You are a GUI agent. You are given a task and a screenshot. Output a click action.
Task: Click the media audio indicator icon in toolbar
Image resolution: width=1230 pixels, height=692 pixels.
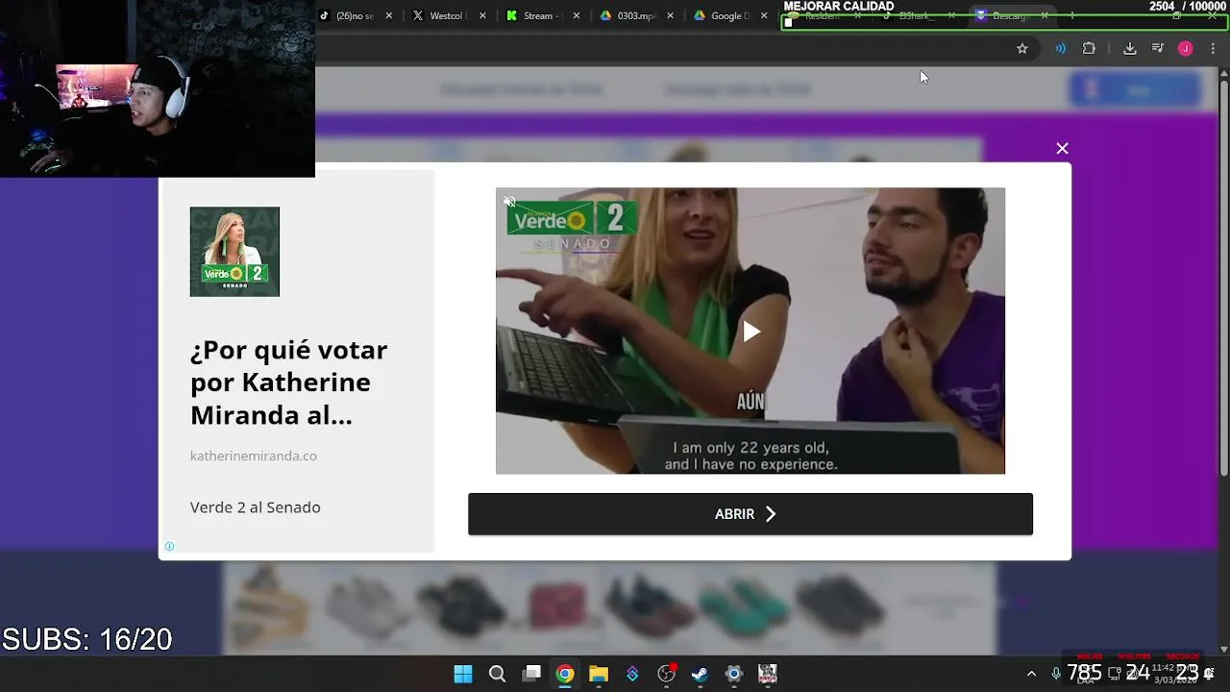(x=1060, y=48)
